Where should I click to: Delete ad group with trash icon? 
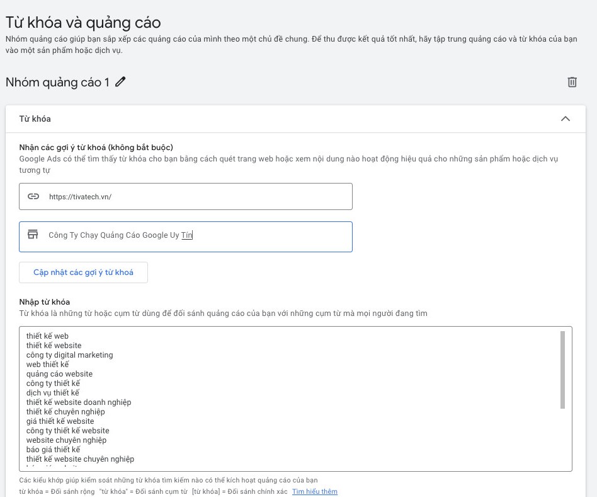point(572,82)
